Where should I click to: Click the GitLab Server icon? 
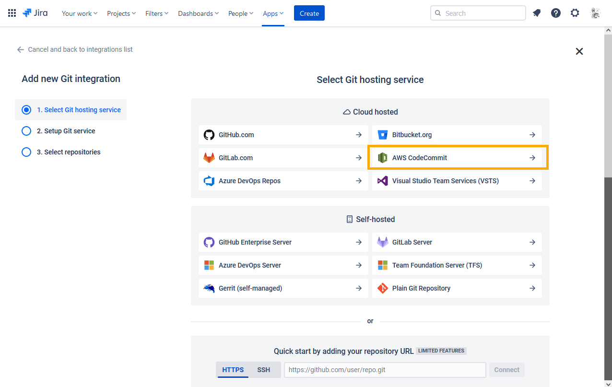(382, 242)
